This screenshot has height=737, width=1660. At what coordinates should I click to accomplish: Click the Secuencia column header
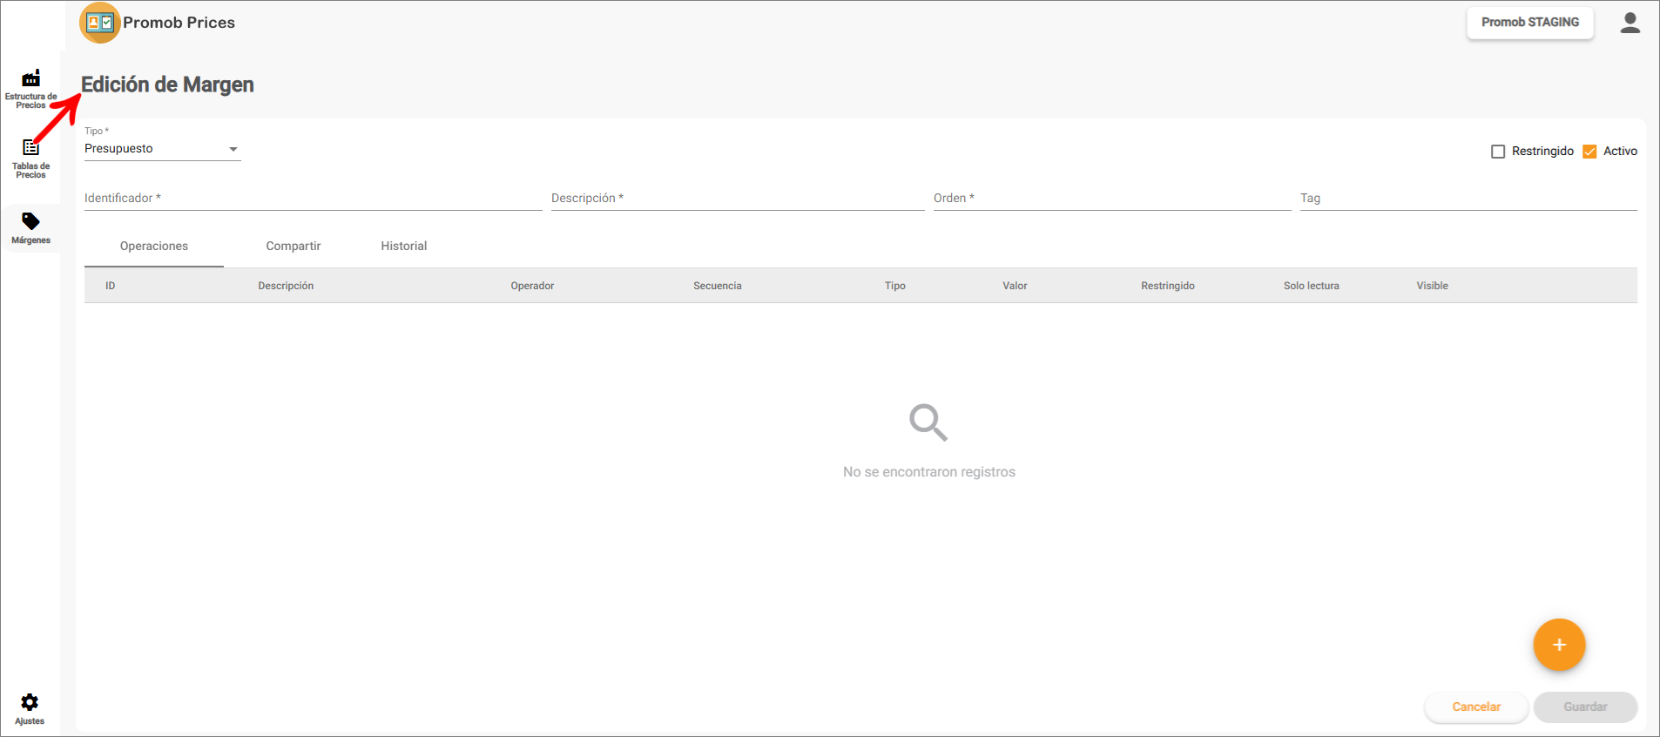pyautogui.click(x=718, y=286)
